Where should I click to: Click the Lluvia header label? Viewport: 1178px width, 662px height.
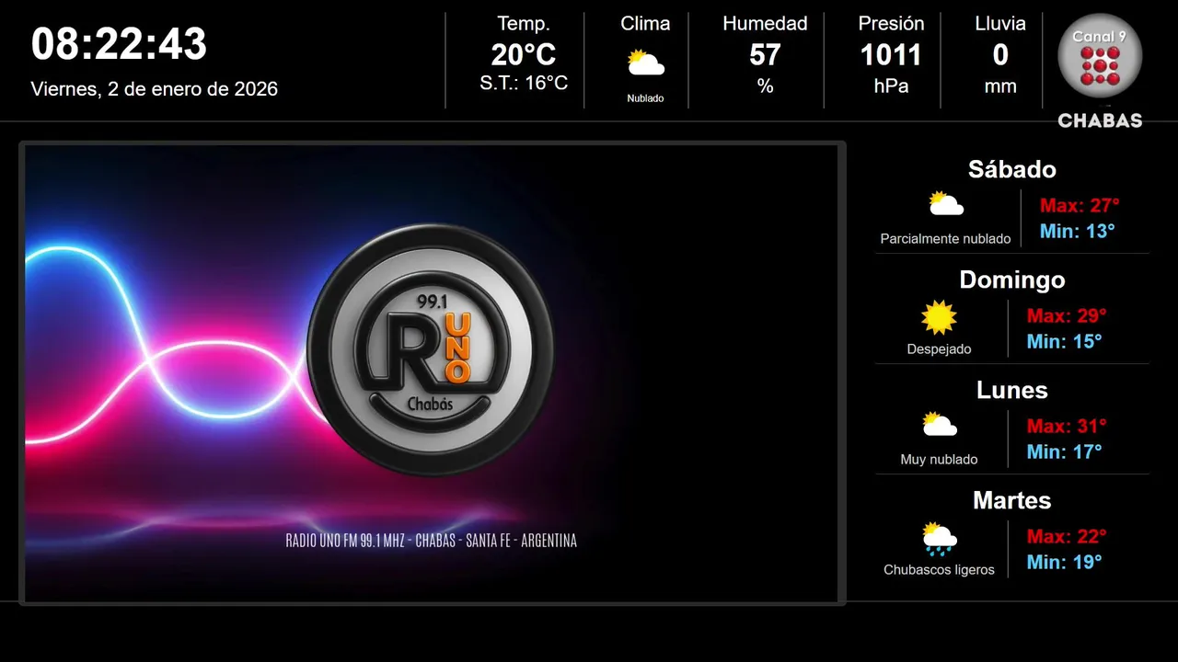(x=1000, y=23)
